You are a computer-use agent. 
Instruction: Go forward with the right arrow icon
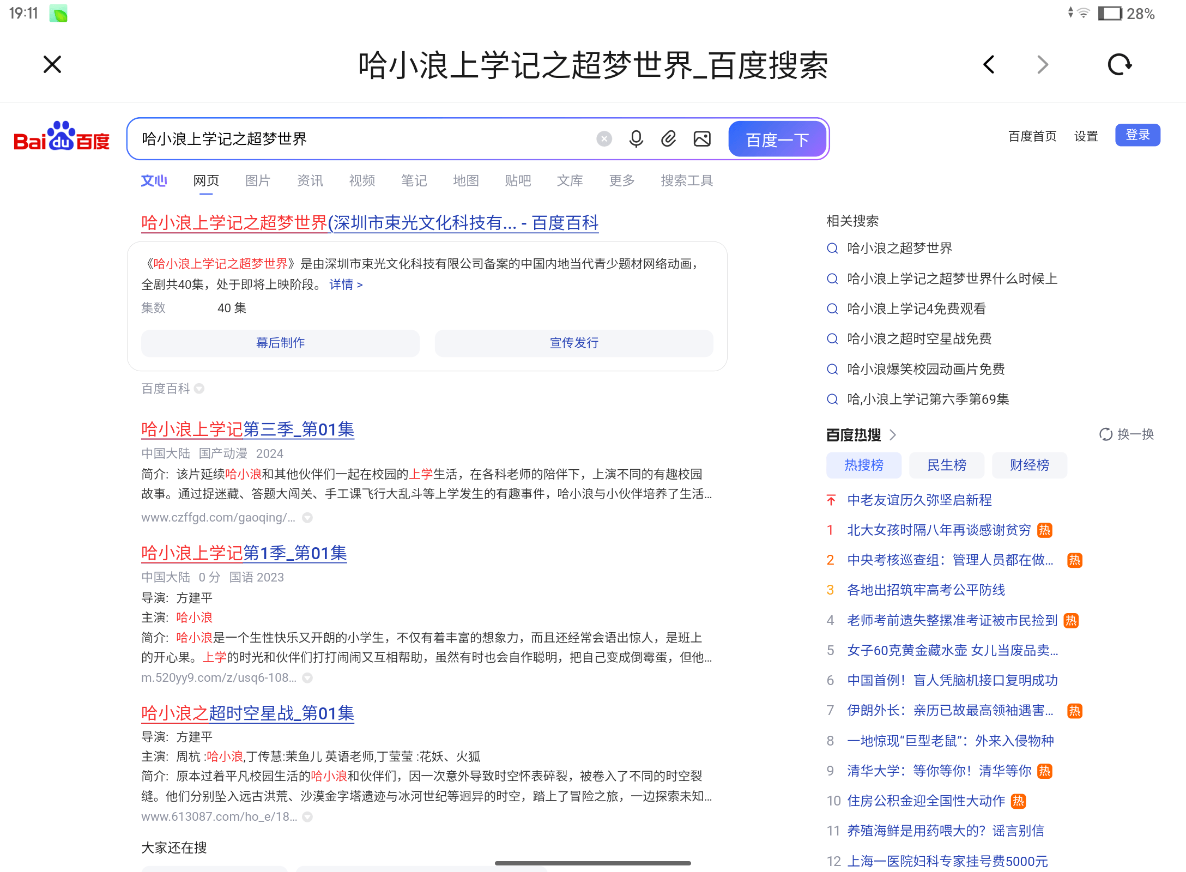click(x=1042, y=64)
